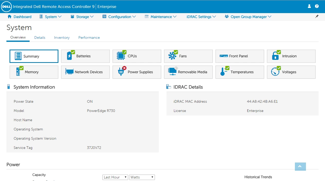Screen dimensions: 325x181
Task: Click the user profile icon in header
Action: point(309,6)
